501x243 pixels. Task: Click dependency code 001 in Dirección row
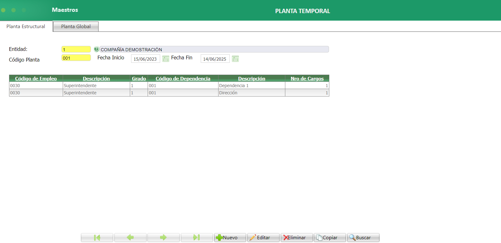tap(183, 93)
